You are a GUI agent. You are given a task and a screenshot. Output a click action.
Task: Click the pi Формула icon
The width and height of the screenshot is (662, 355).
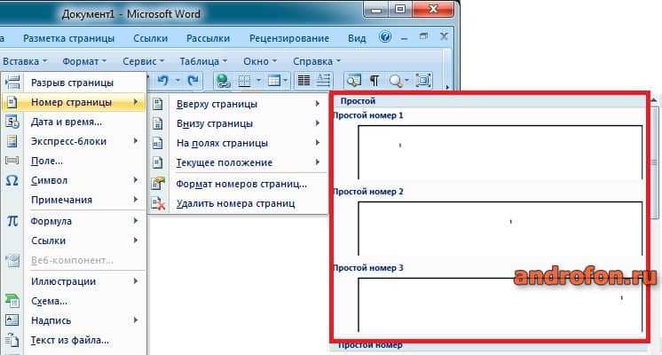[x=12, y=221]
